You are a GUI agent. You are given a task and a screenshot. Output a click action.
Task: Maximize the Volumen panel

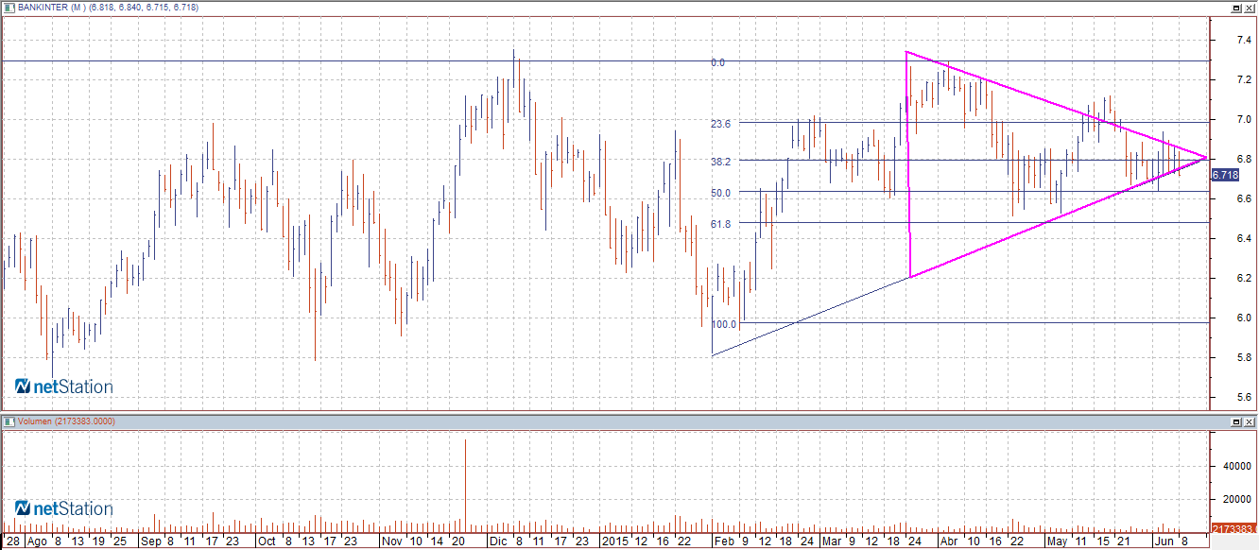(1235, 421)
